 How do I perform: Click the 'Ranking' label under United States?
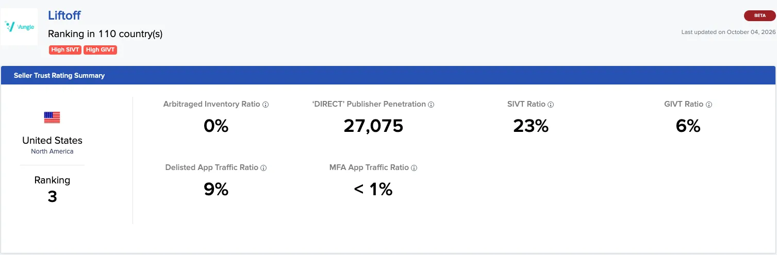52,180
